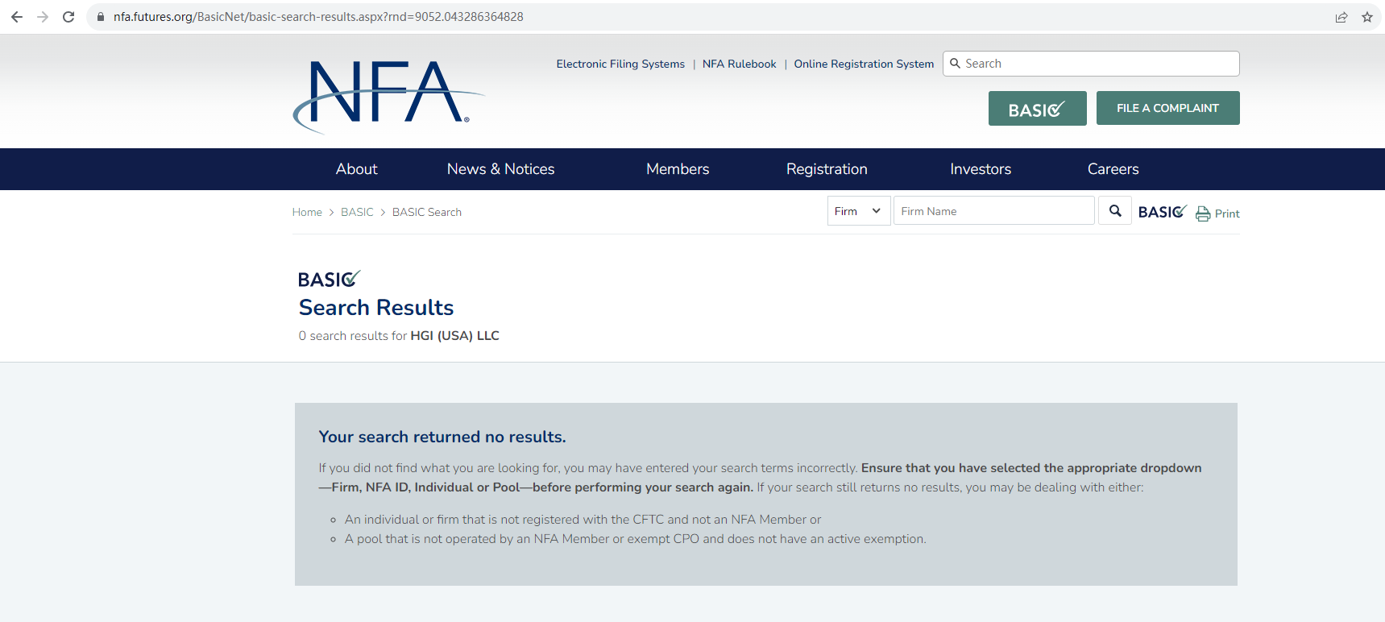Go to Home breadcrumb link
1385x622 pixels.
pos(307,212)
